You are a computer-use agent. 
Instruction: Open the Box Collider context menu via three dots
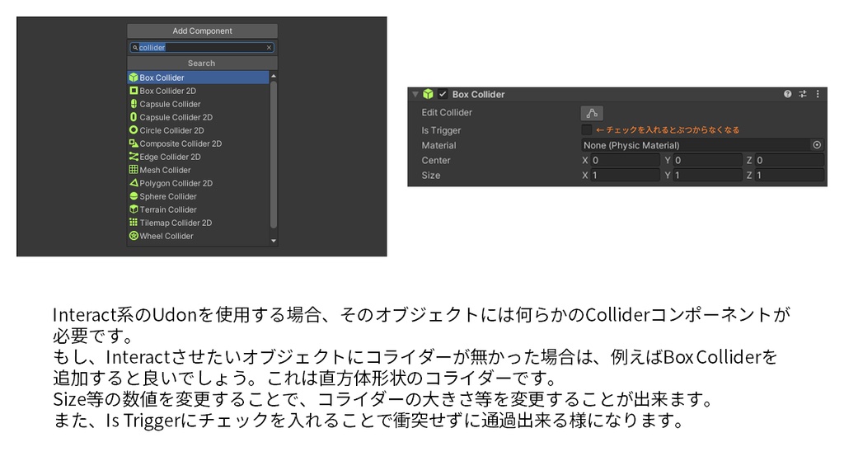point(817,92)
